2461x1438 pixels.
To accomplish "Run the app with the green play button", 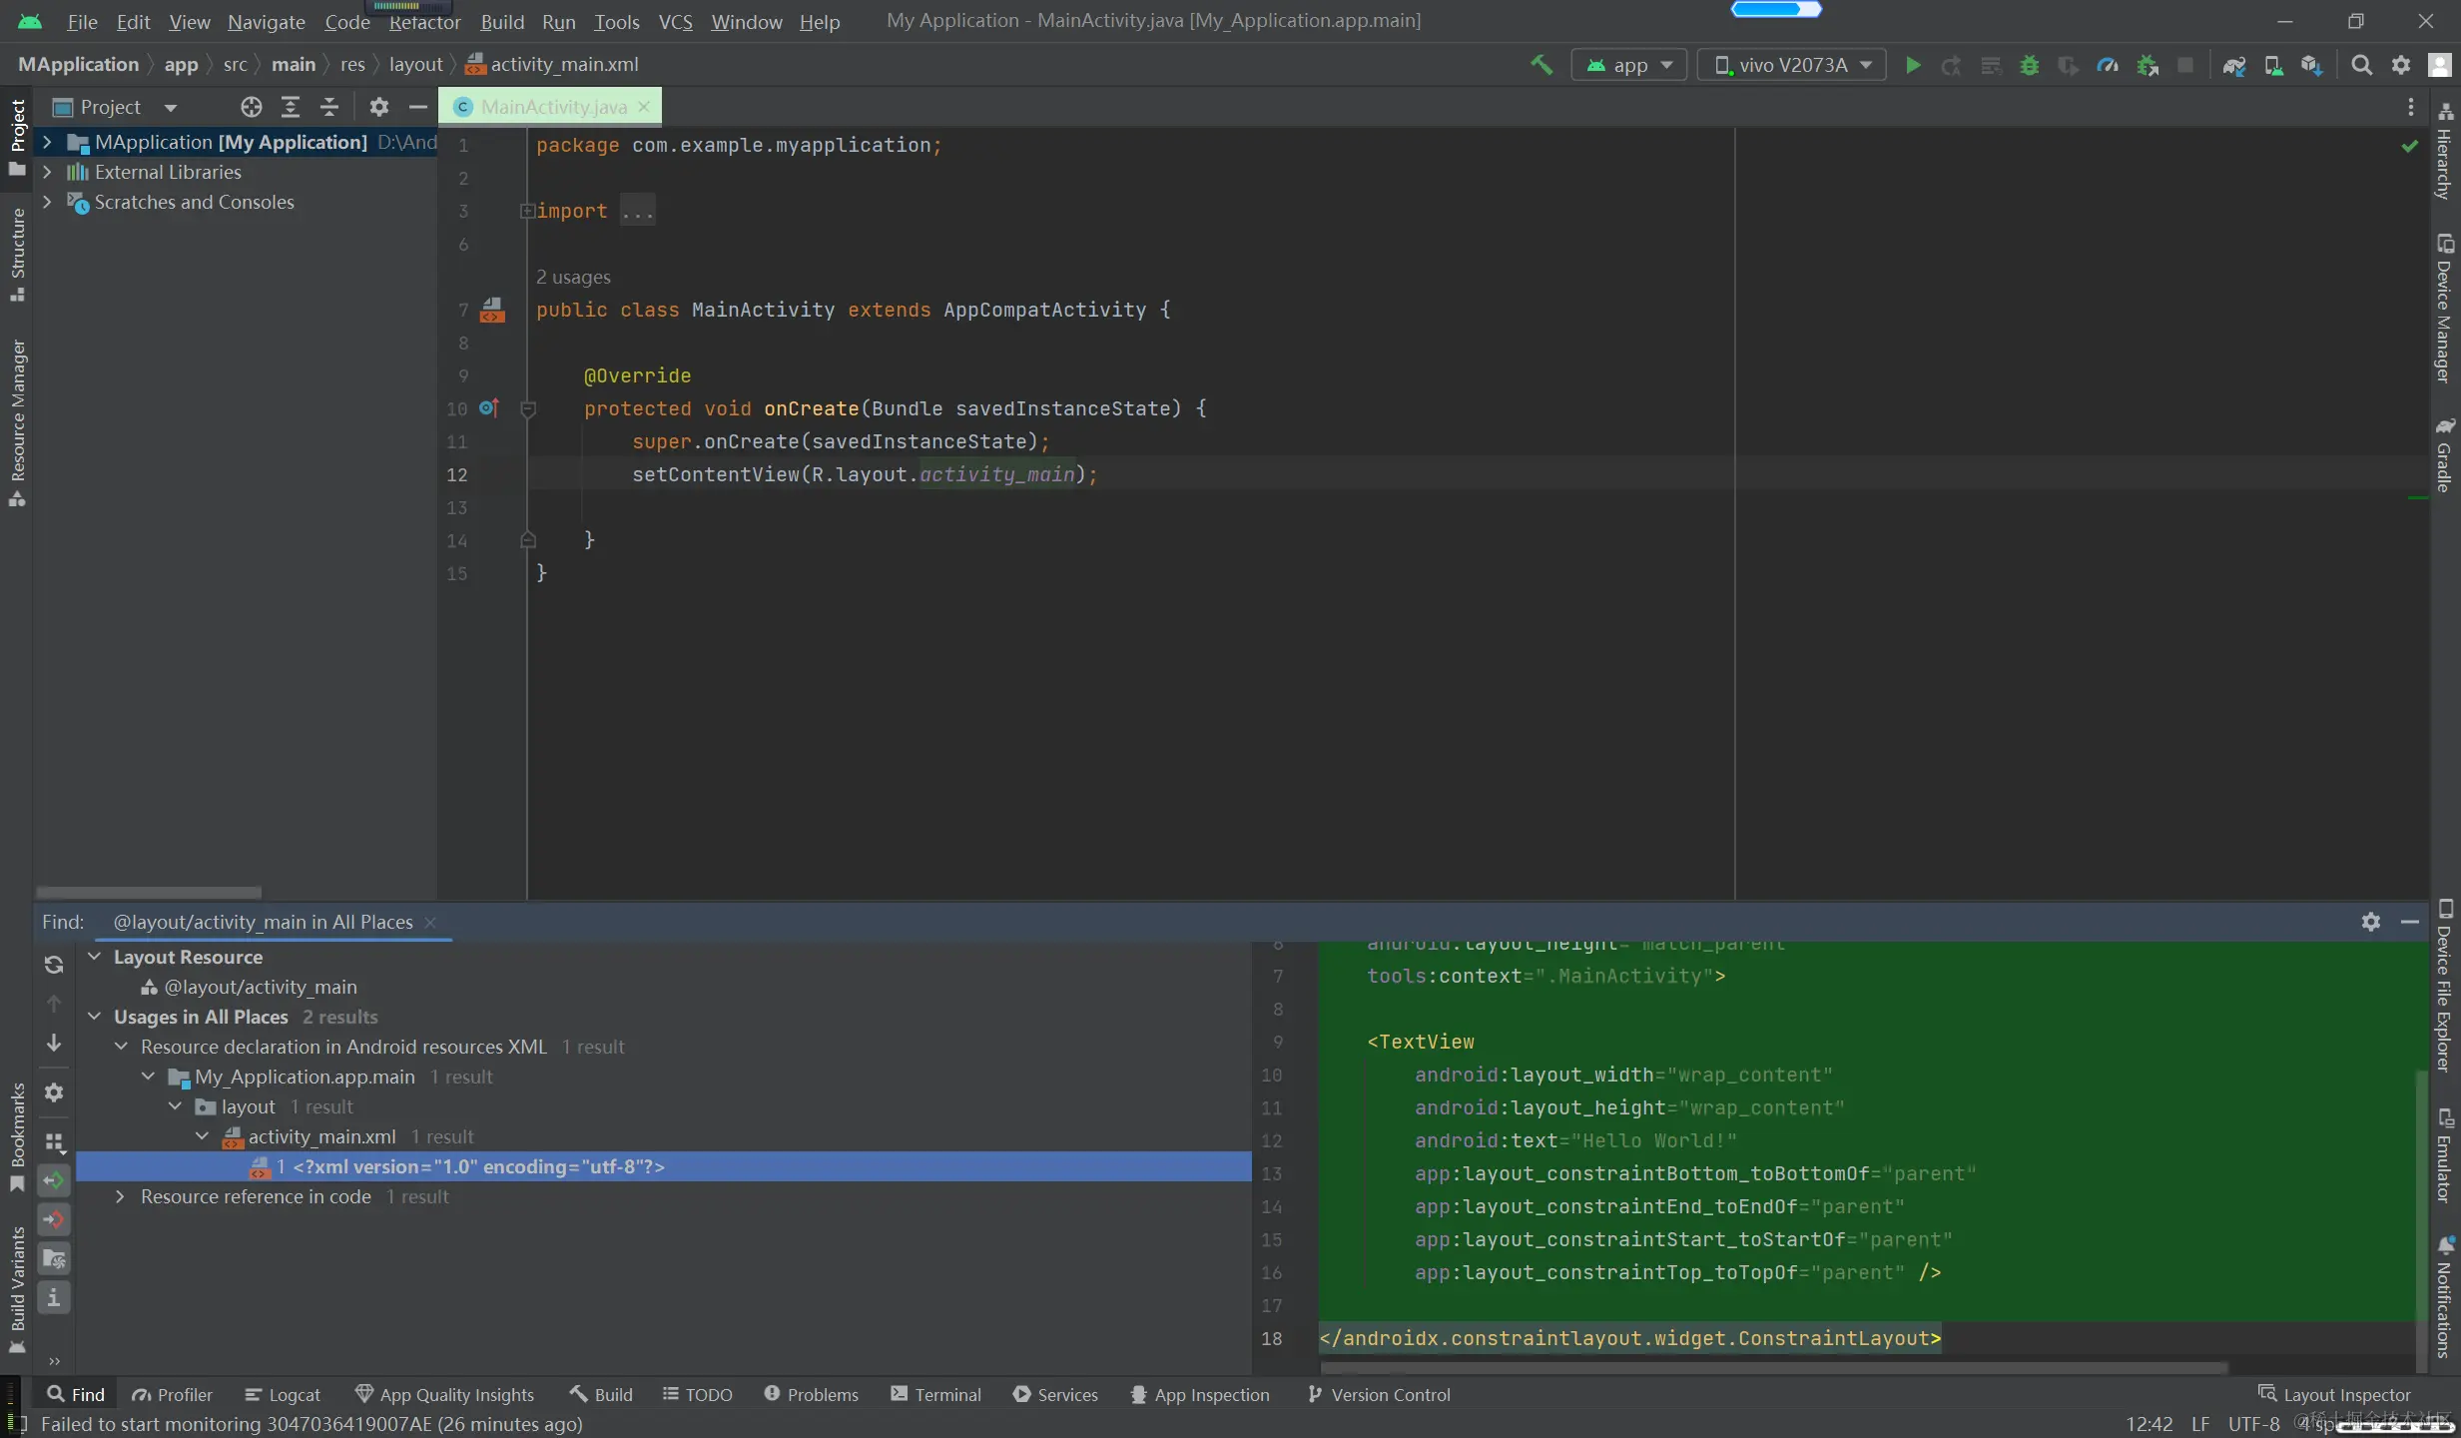I will pos(1913,65).
